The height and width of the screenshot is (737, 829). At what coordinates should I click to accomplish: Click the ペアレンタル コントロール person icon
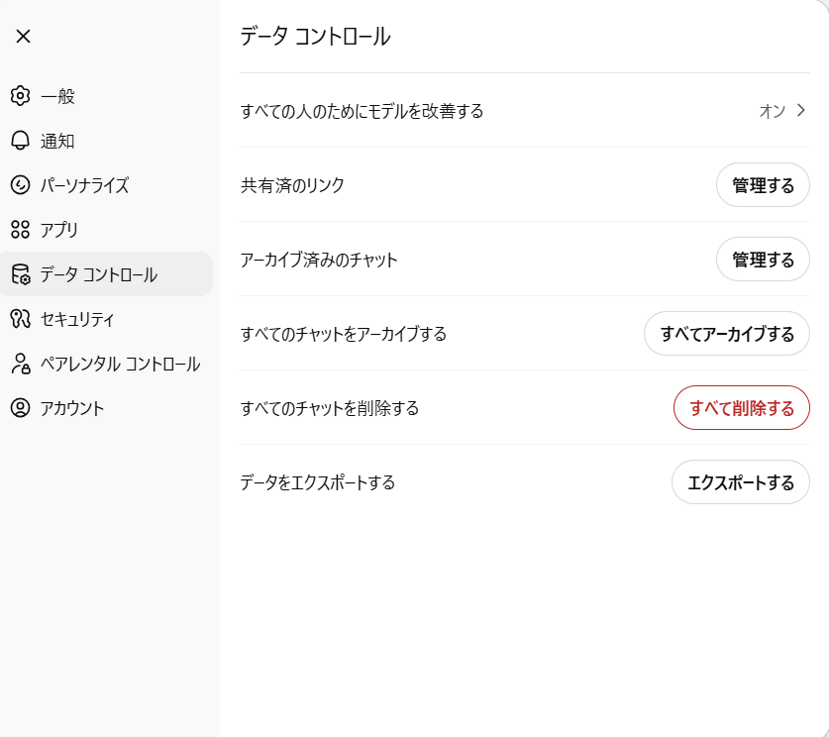[20, 364]
